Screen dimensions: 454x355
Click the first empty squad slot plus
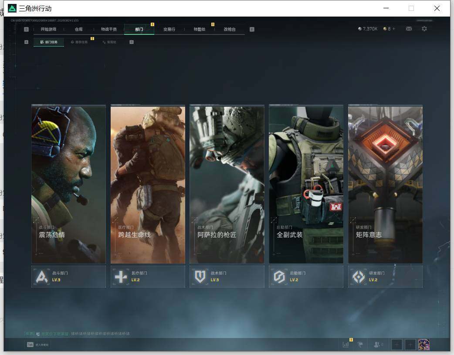coord(396,345)
